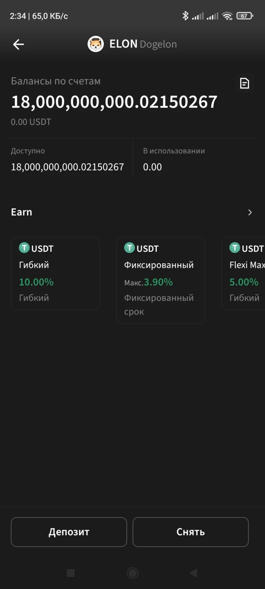This screenshot has height=589, width=265.
Task: Tap the Доступно available balance amount
Action: coord(67,167)
